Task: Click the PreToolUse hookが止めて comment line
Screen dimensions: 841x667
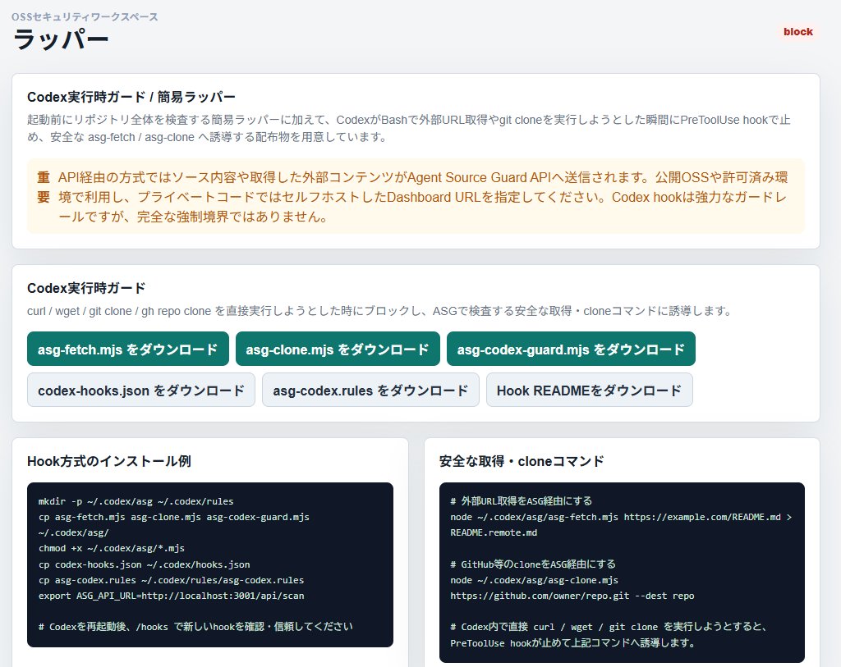Action: (572, 642)
